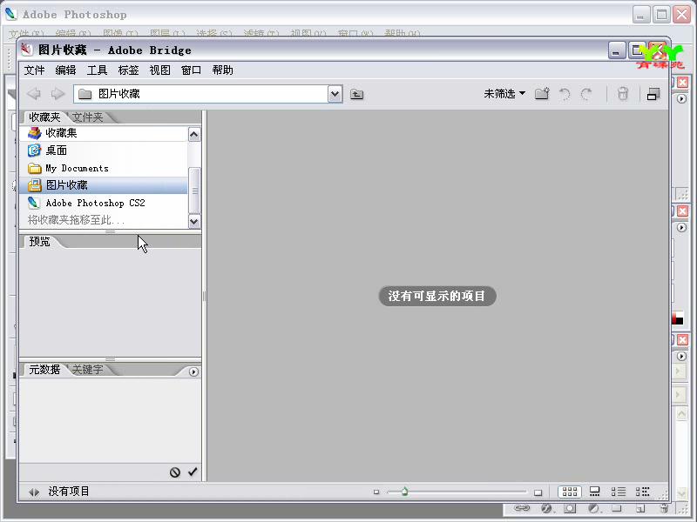Click the 没有可显示的项目 message
Viewport: 697px width, 522px height.
(437, 296)
